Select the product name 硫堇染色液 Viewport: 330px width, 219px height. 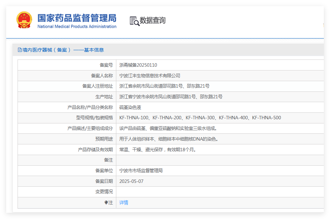(130, 107)
